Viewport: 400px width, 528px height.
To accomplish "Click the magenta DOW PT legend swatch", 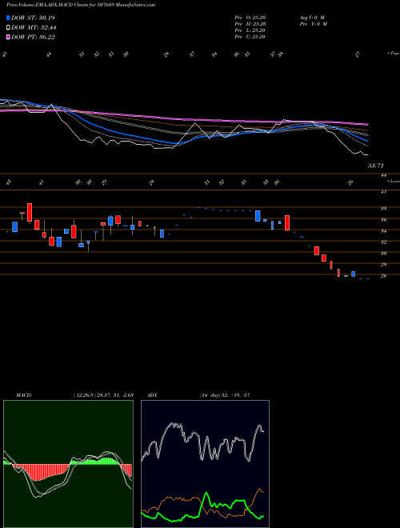I will point(9,37).
